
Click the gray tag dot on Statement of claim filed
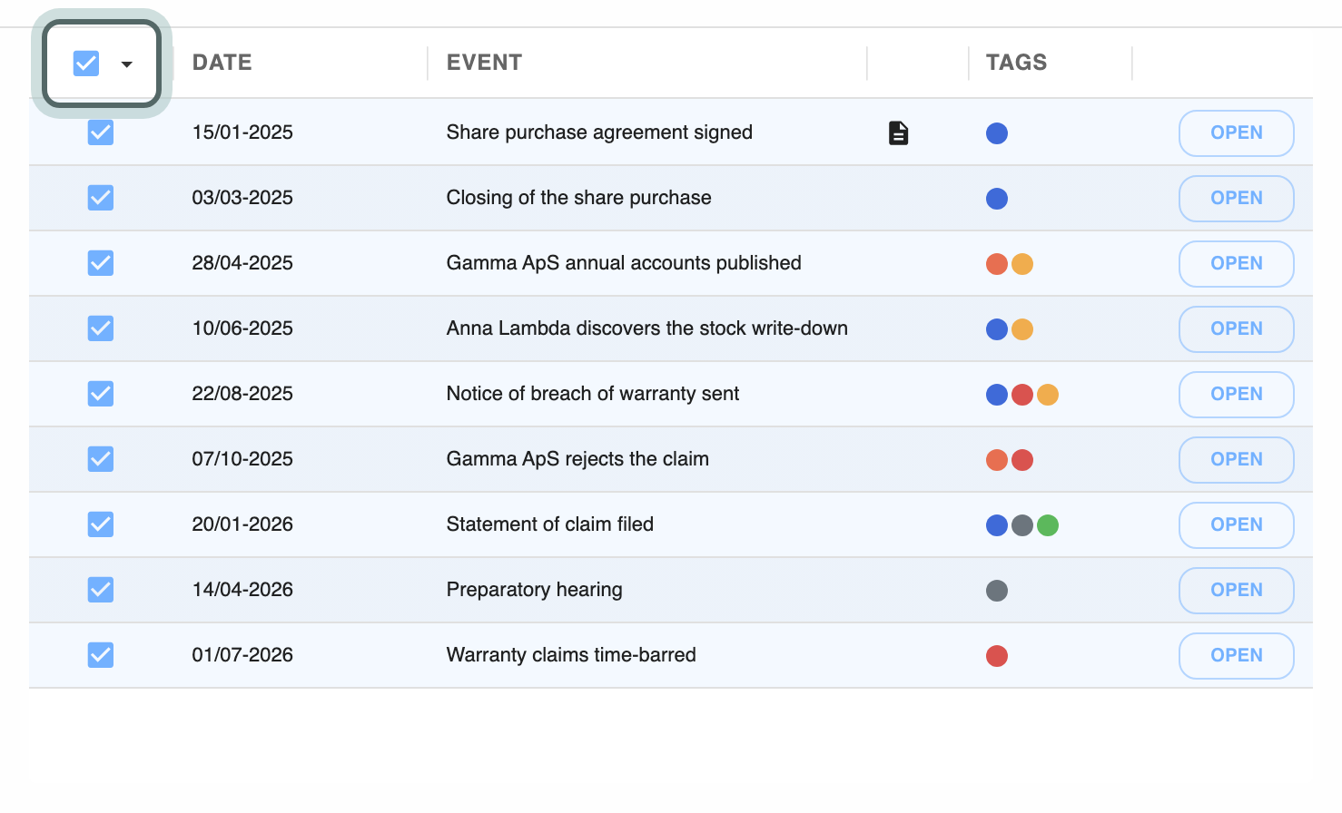[1022, 525]
